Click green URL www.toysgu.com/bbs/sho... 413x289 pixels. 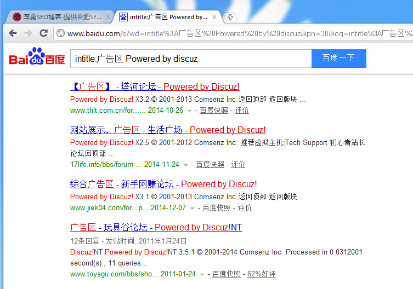click(114, 274)
